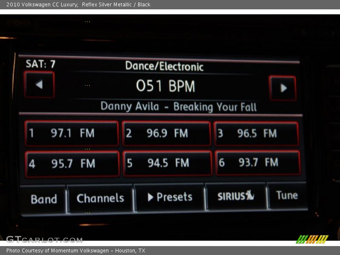Open the Channels list
The image size is (340, 255).
(100, 198)
